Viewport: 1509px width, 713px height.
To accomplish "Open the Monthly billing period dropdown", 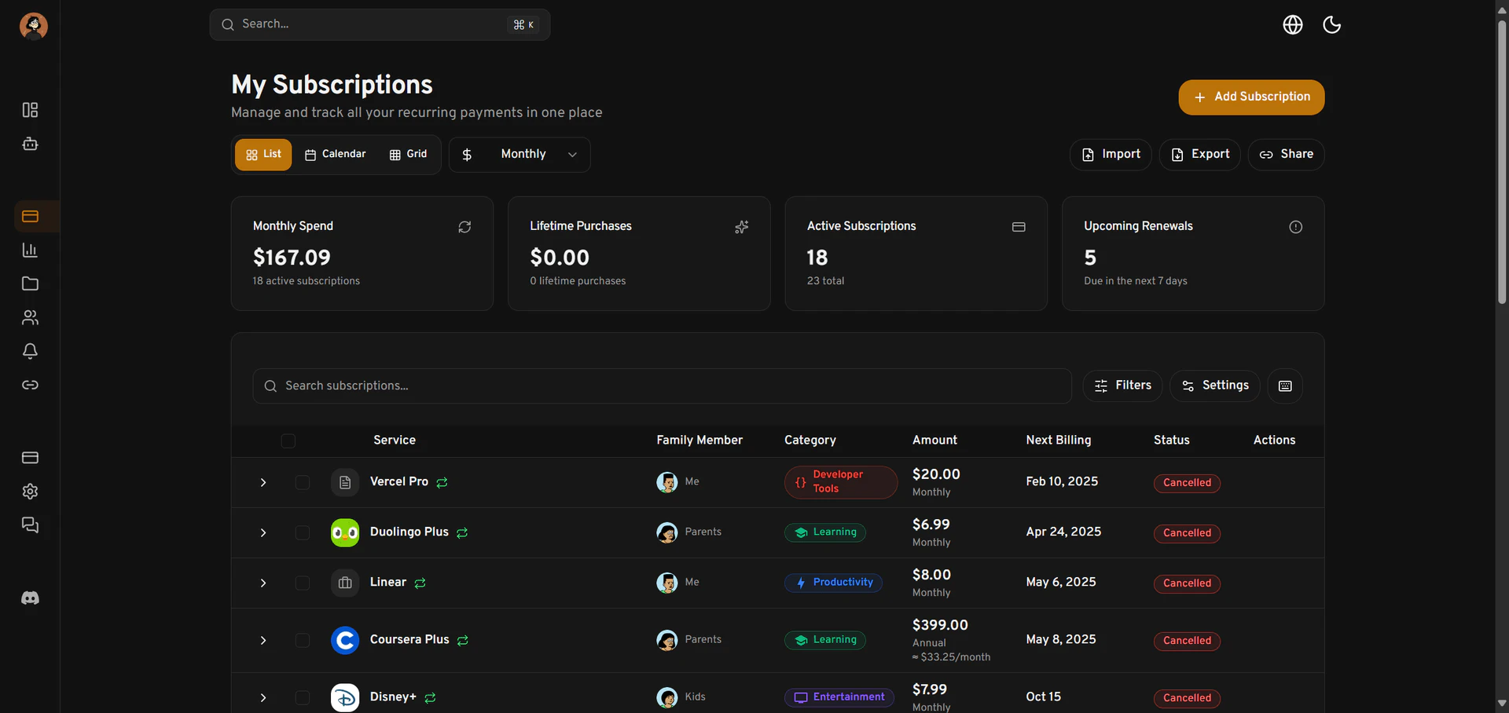I will point(520,154).
